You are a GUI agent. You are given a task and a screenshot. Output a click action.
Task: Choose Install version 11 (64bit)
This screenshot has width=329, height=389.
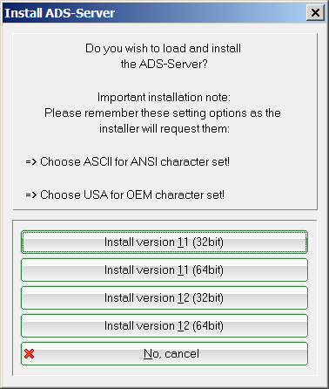tap(164, 270)
